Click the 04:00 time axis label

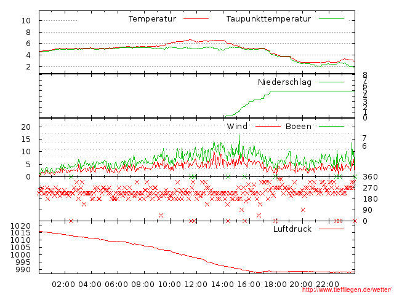click(x=90, y=285)
